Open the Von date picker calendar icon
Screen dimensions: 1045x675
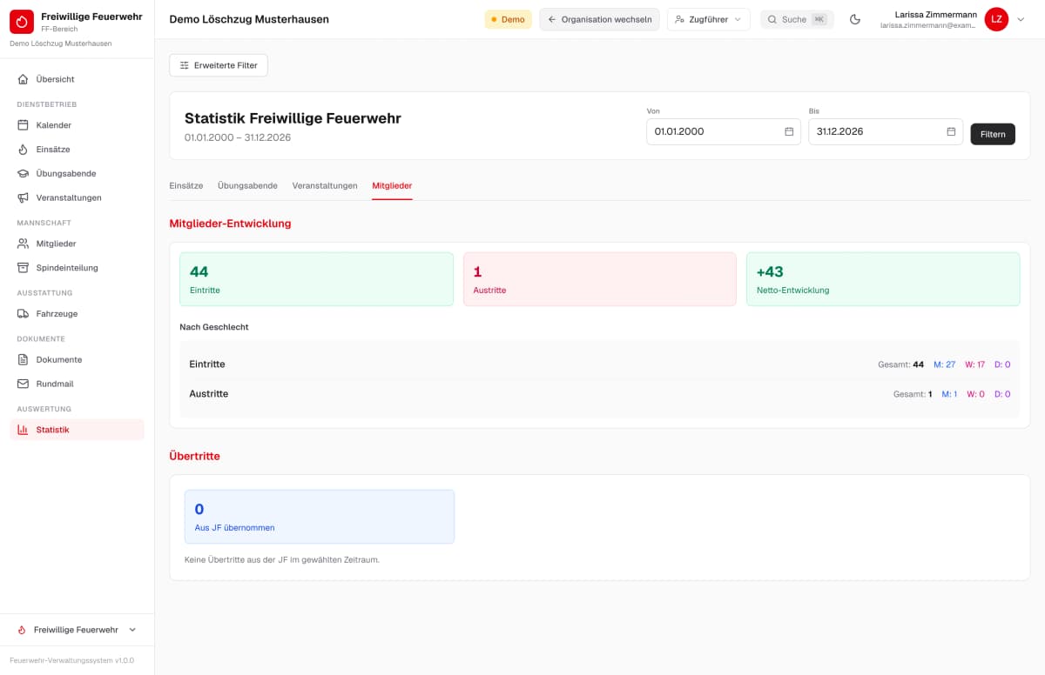(789, 131)
